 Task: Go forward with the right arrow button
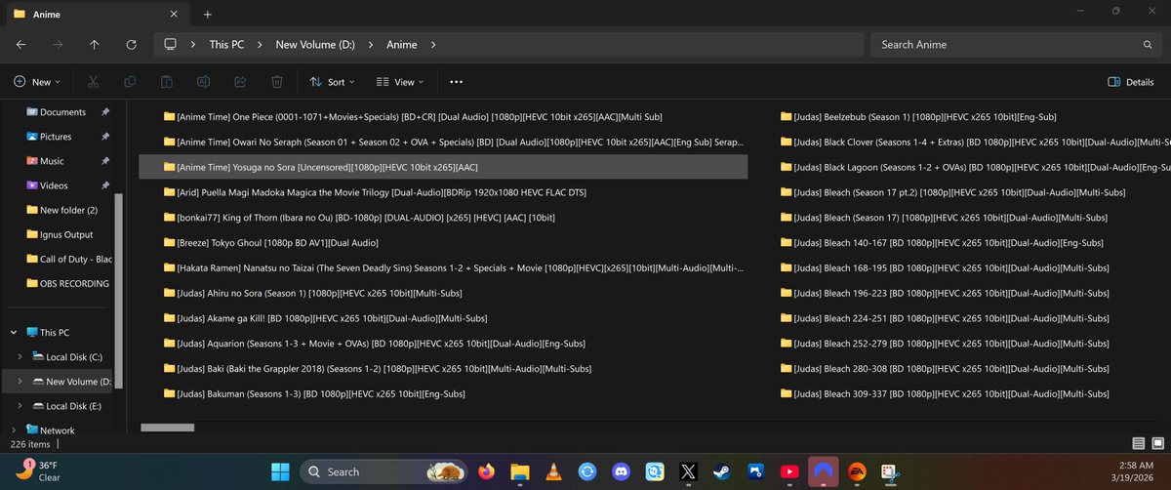58,45
